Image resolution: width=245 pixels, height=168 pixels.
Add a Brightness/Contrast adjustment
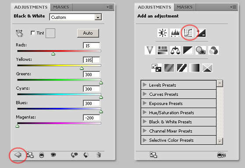(163, 33)
